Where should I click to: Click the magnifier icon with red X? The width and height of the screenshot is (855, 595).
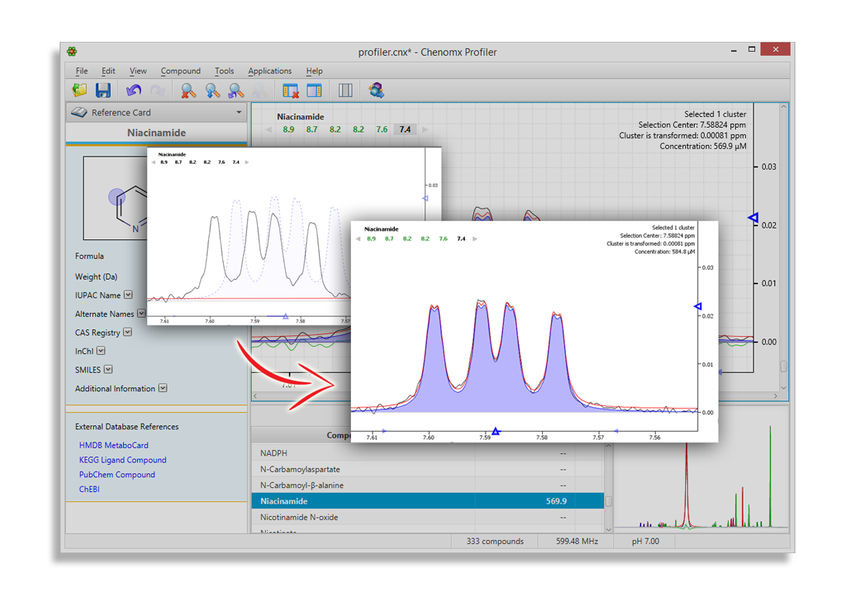[188, 91]
